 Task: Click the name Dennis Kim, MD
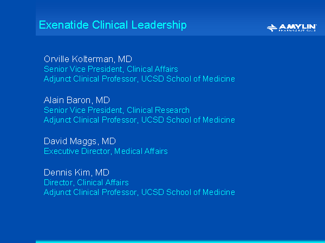pos(76,172)
